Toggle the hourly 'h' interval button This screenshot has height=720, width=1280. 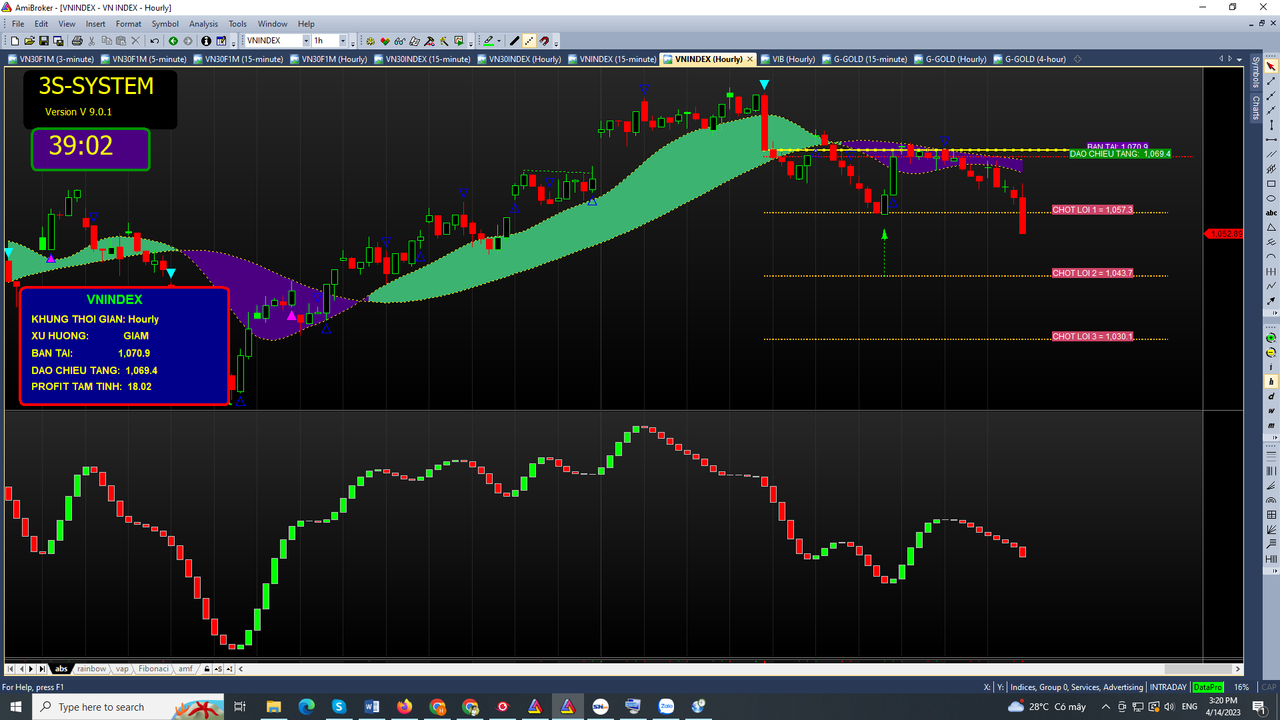(x=1271, y=382)
